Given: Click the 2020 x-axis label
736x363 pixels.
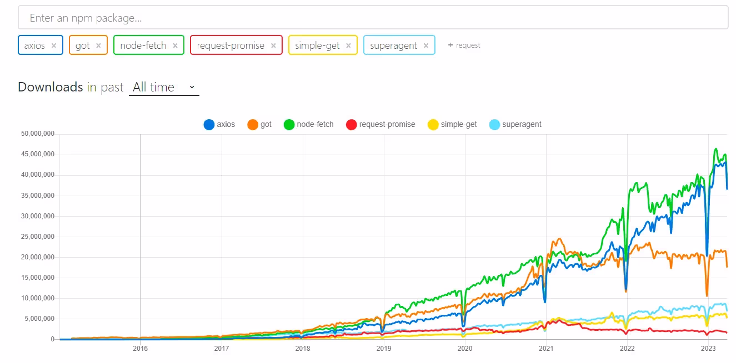Looking at the screenshot, I should (465, 349).
